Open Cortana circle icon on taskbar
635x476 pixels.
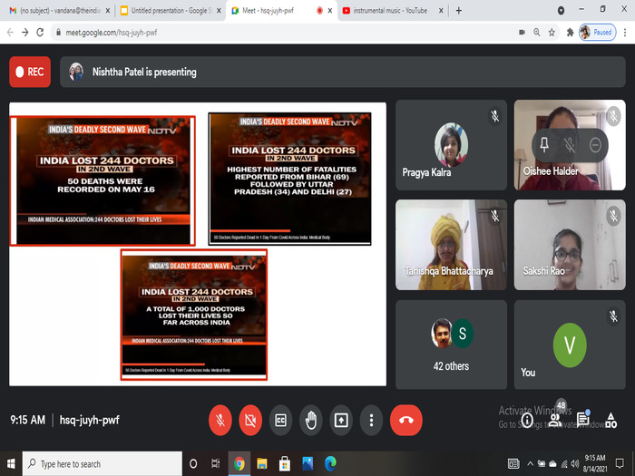(x=193, y=464)
